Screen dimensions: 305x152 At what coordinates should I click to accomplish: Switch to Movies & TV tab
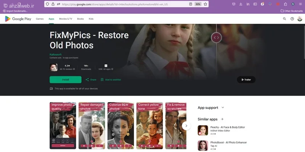[x=66, y=19]
